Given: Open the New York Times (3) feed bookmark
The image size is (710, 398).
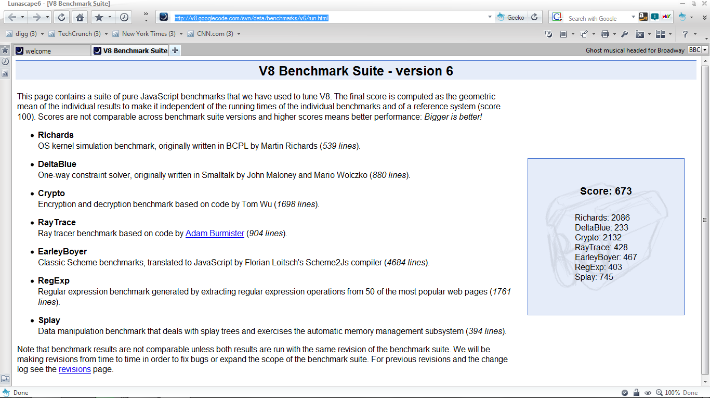Looking at the screenshot, I should (144, 34).
